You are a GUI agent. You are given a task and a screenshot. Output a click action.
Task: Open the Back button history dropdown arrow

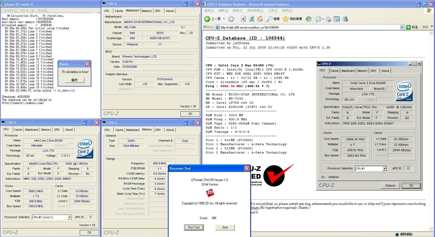[x=224, y=19]
